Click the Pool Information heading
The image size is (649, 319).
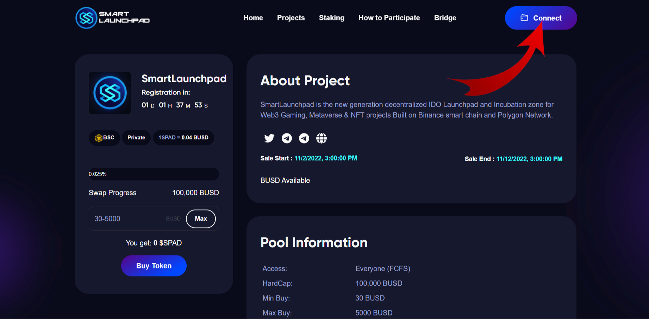(314, 242)
